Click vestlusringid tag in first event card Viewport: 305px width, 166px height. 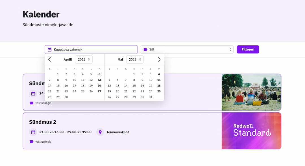coord(43,103)
